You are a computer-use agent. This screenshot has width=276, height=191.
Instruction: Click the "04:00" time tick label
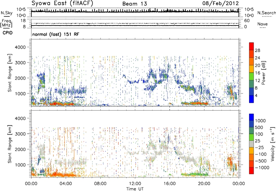click(x=66, y=184)
